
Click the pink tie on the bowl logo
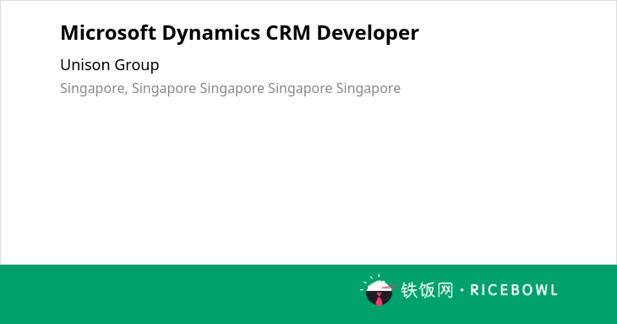[379, 299]
